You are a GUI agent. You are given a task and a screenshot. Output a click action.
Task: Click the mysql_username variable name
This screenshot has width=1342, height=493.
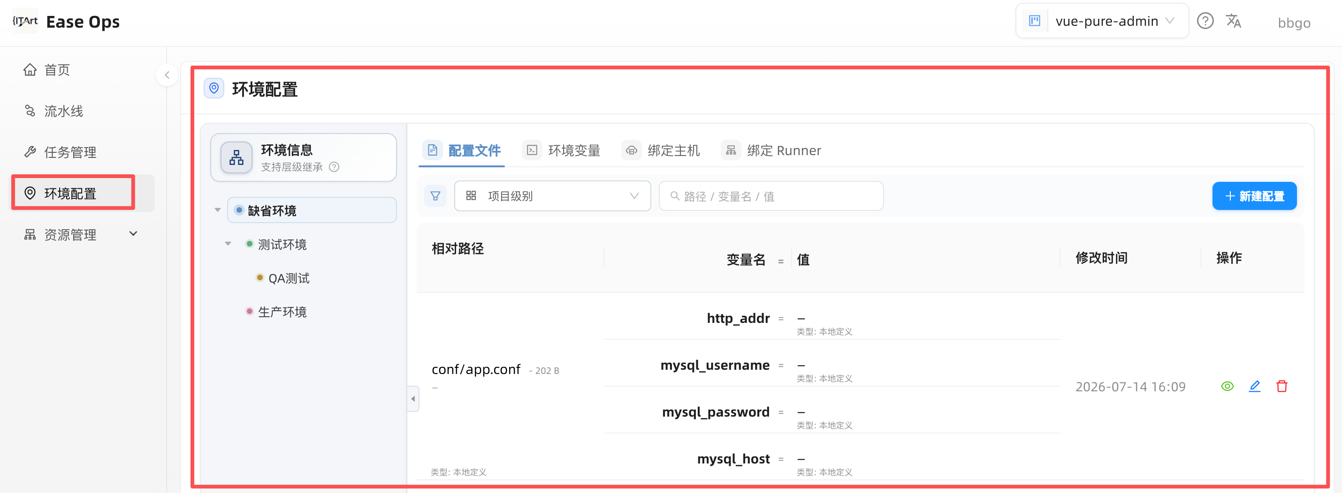coord(714,365)
